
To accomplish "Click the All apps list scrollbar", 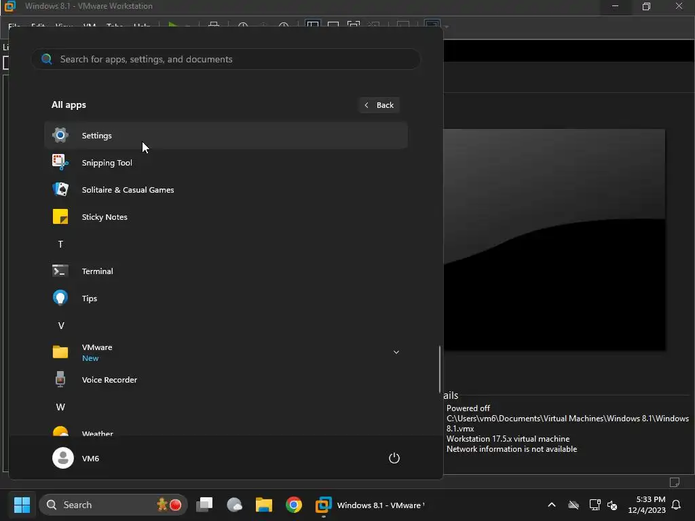I will pos(440,369).
